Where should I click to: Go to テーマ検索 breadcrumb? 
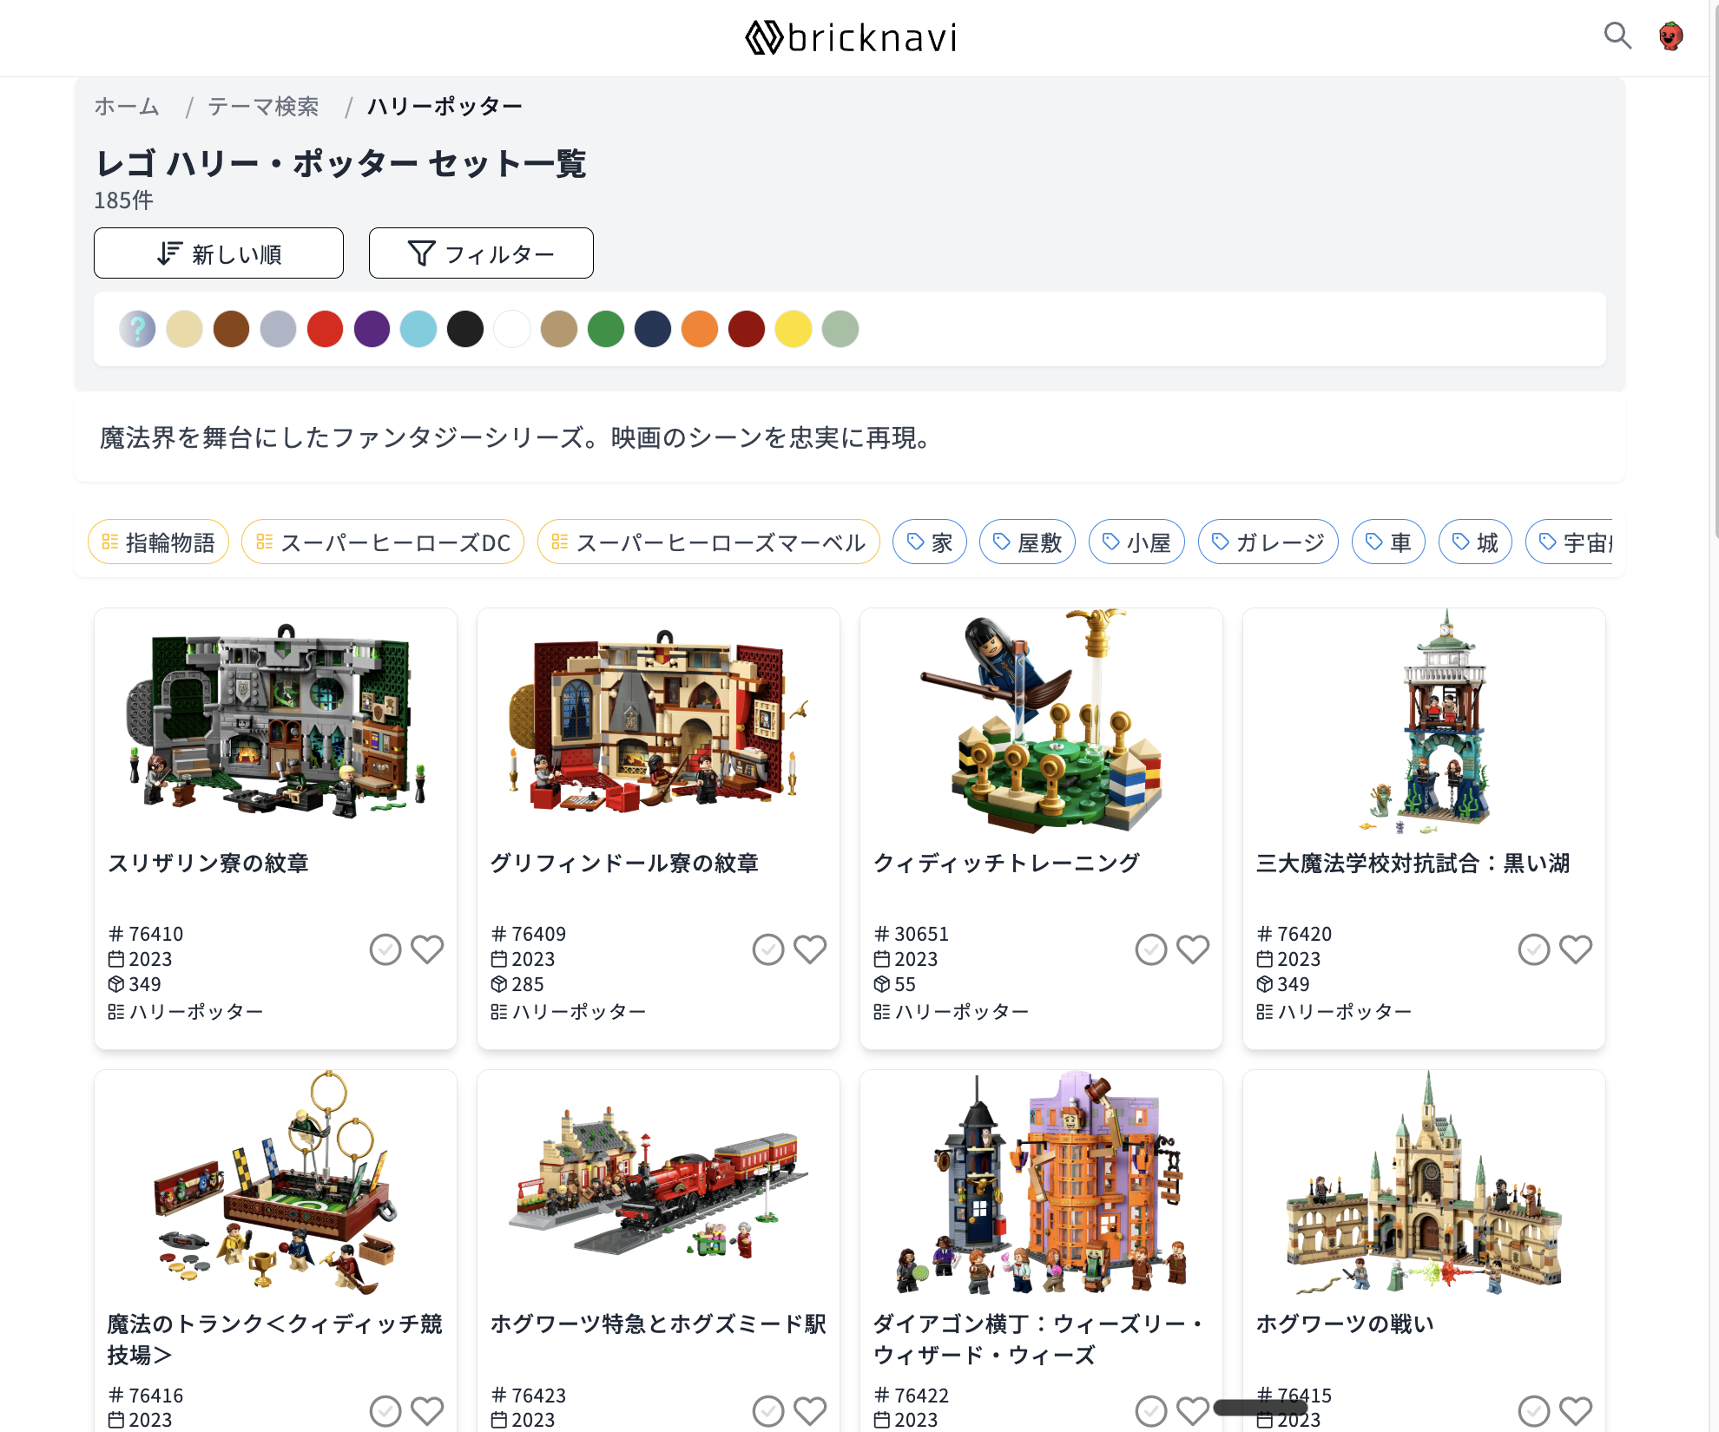[x=263, y=106]
